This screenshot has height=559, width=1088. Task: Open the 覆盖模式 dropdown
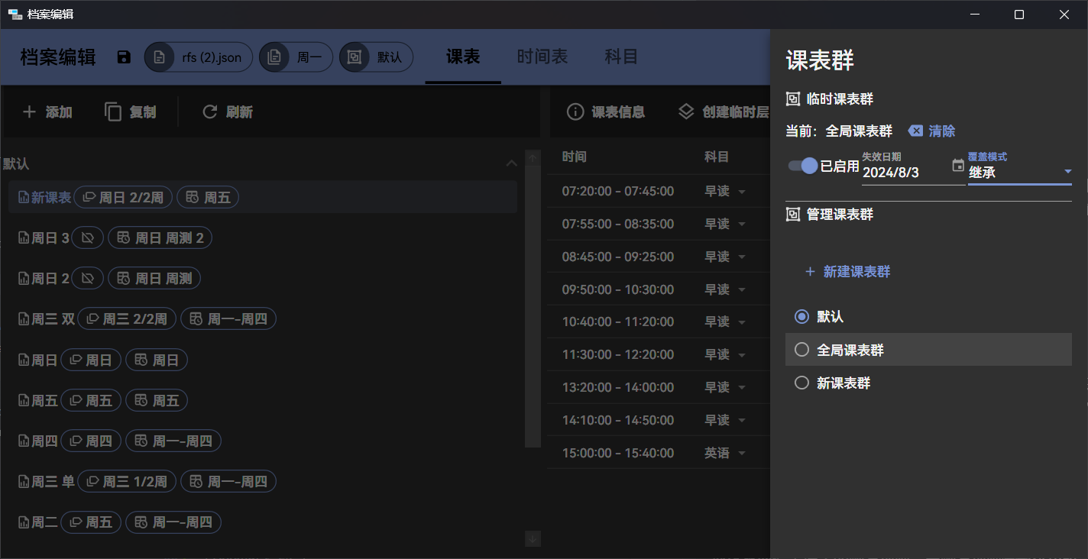(1019, 173)
